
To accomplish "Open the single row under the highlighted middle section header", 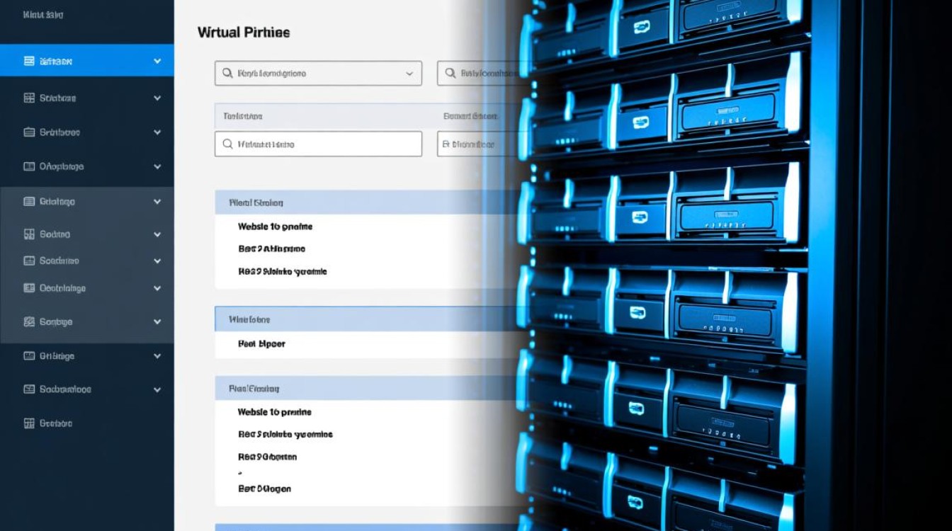I will (x=261, y=344).
